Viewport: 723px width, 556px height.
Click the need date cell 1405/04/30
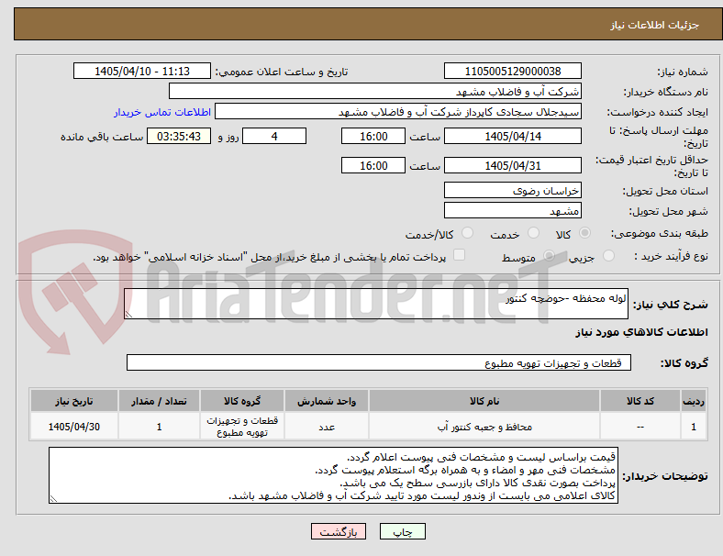(74, 427)
